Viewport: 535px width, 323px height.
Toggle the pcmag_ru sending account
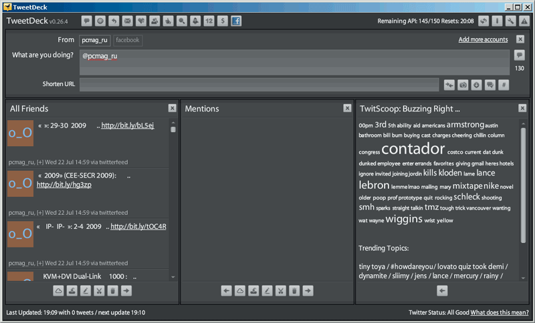point(95,40)
